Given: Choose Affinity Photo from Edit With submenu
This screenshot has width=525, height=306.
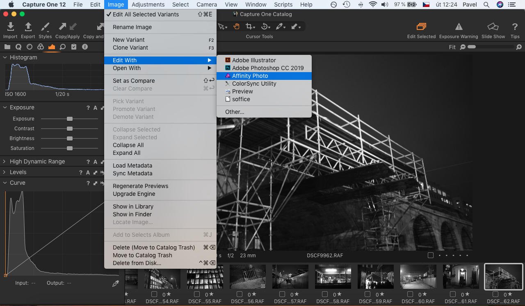Looking at the screenshot, I should pos(250,76).
